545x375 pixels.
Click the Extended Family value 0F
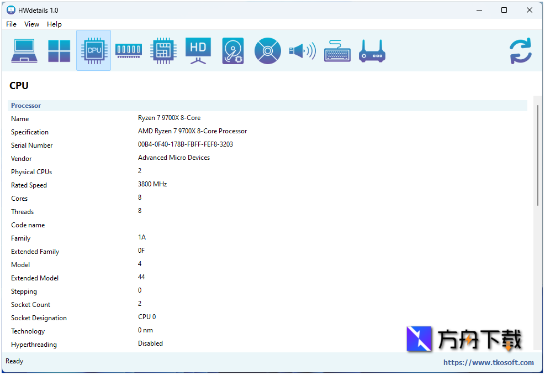click(141, 251)
